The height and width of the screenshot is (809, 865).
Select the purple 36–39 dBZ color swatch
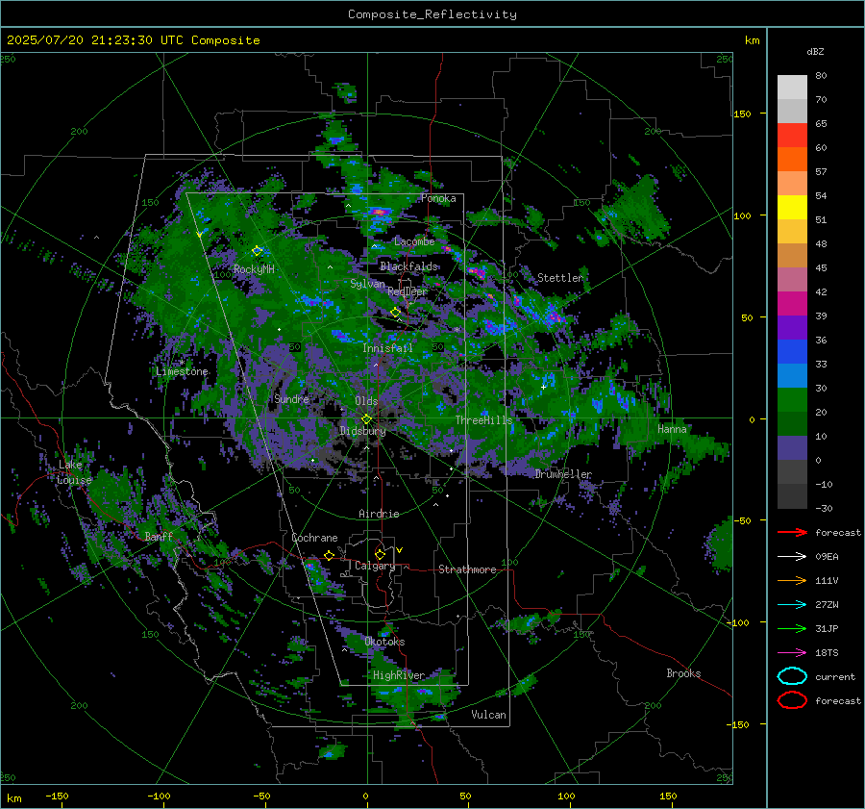click(x=792, y=328)
